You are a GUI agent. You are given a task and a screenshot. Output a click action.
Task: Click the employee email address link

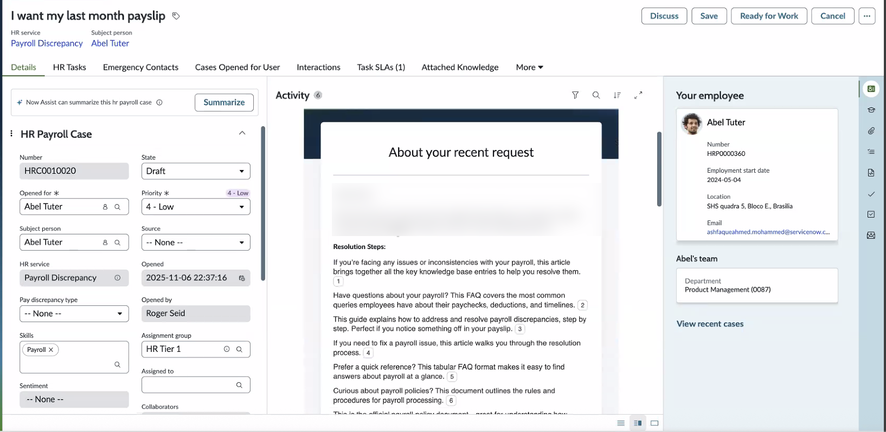click(x=768, y=232)
